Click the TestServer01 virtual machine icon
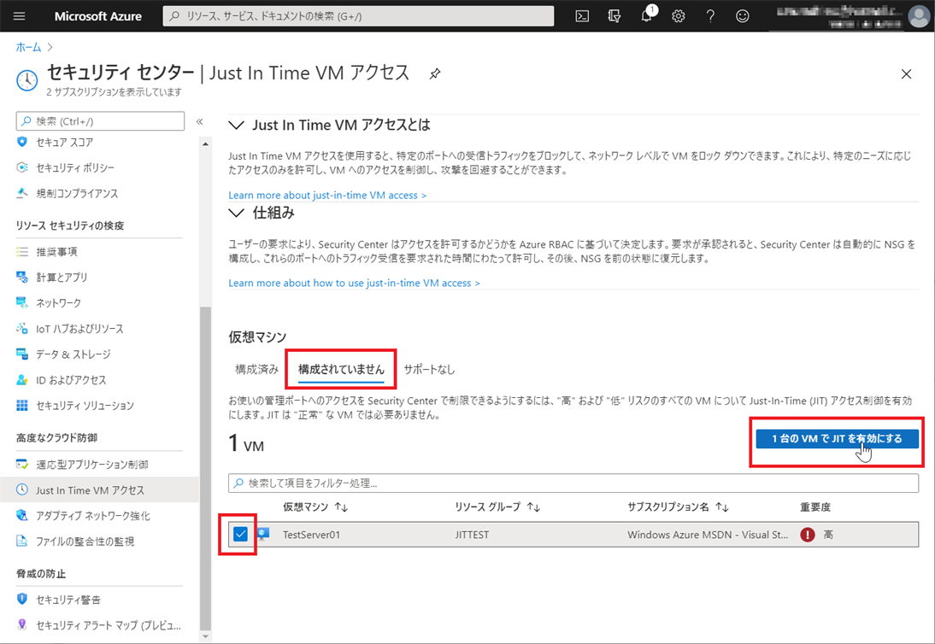The height and width of the screenshot is (644, 935). [x=263, y=534]
